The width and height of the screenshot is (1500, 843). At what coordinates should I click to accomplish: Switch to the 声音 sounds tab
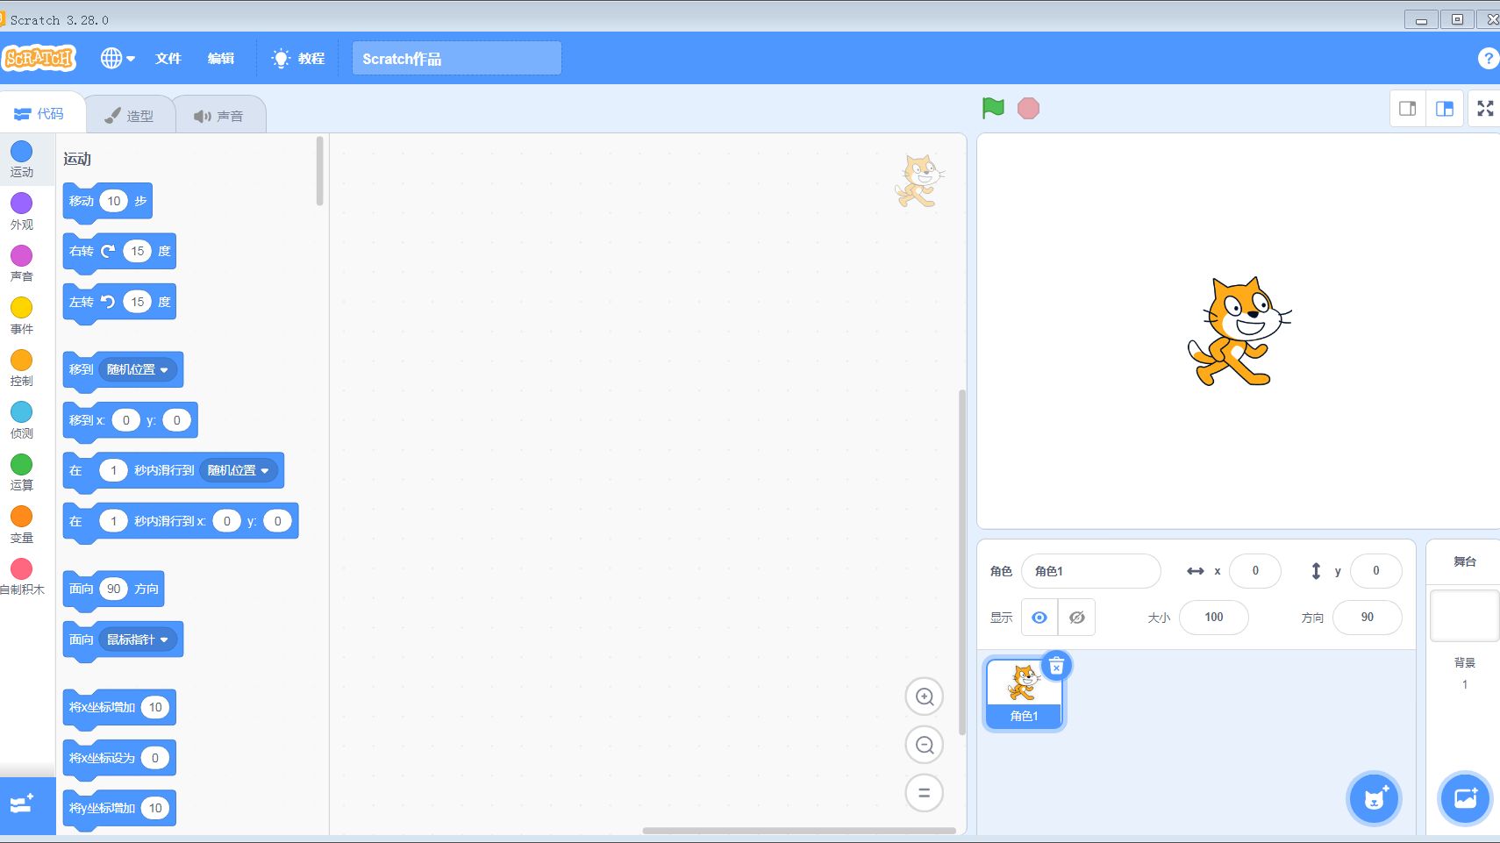[218, 115]
